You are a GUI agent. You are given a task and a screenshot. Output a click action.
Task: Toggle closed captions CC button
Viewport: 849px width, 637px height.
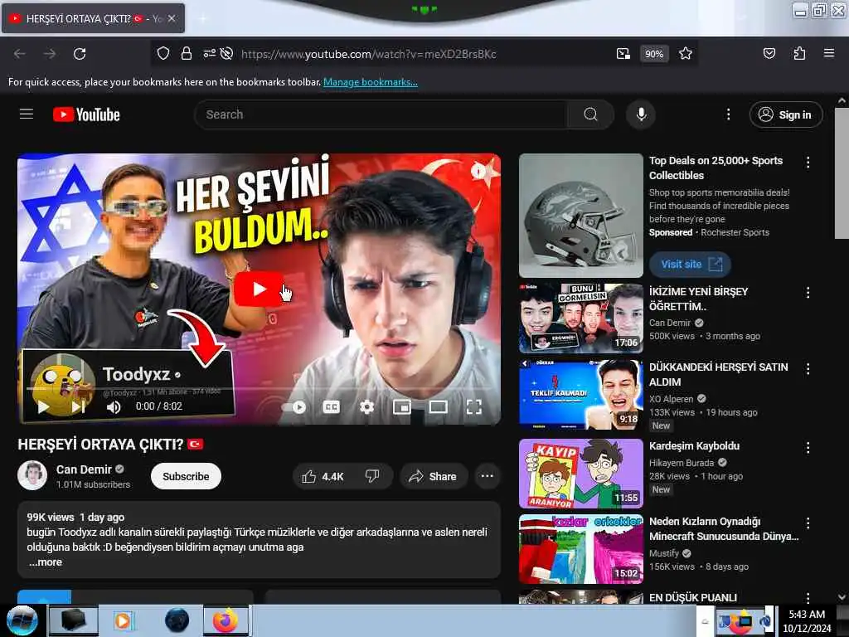pyautogui.click(x=332, y=406)
